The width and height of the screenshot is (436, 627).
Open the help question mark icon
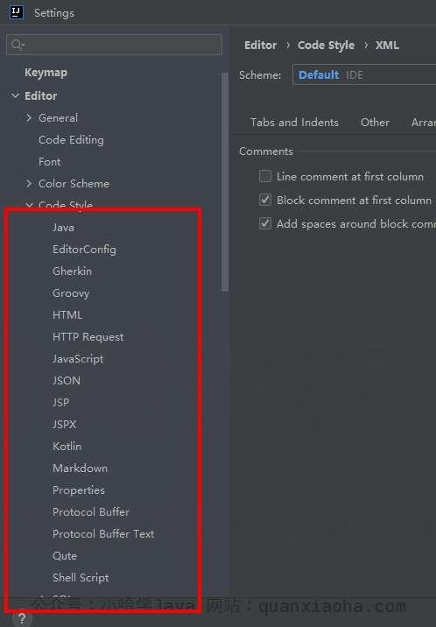tap(22, 619)
